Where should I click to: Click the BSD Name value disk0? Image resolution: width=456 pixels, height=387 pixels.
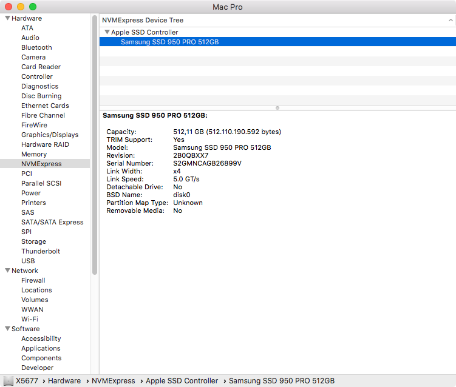pos(182,195)
